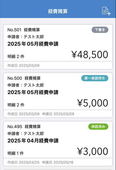Screen dimensions: 116x170
Task: Click the 承認済み status badge
Action: 98,127
